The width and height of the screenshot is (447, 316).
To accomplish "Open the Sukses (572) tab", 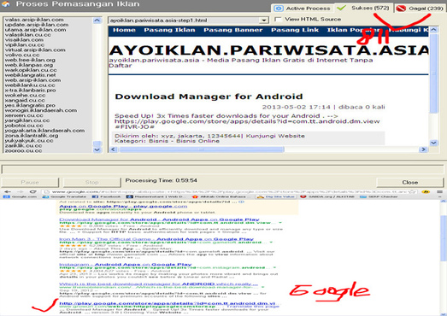I will tap(364, 8).
